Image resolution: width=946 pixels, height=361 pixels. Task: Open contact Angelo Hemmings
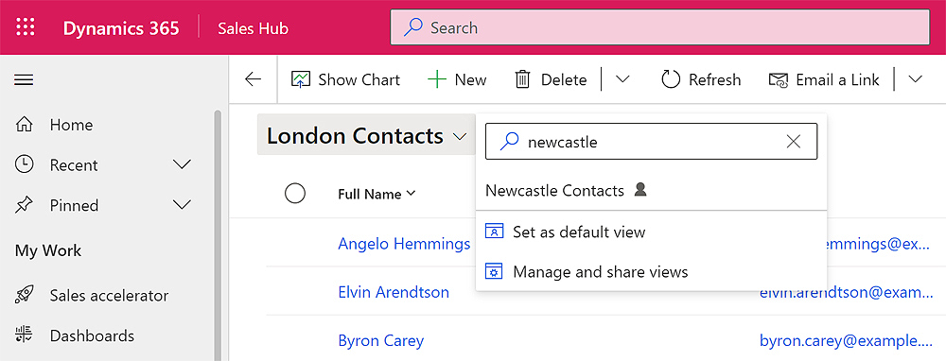tap(404, 244)
